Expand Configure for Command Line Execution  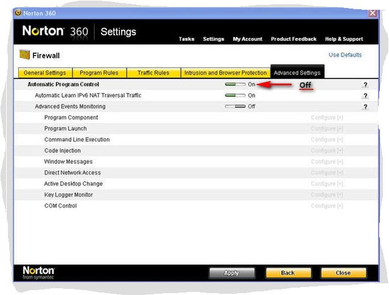(x=327, y=140)
